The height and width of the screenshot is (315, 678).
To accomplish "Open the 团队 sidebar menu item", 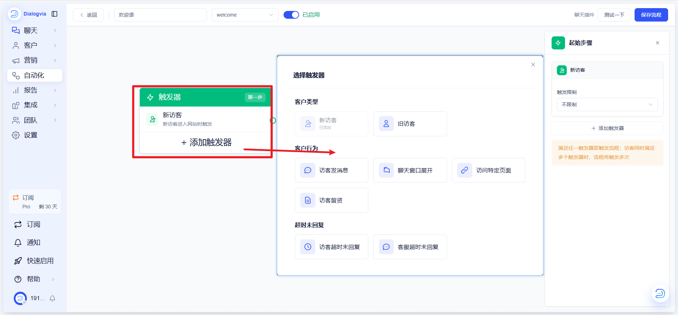I will (35, 120).
